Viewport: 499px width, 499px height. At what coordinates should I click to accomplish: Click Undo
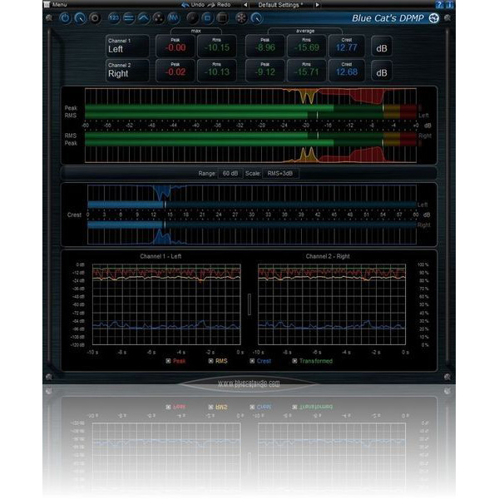coord(193,5)
